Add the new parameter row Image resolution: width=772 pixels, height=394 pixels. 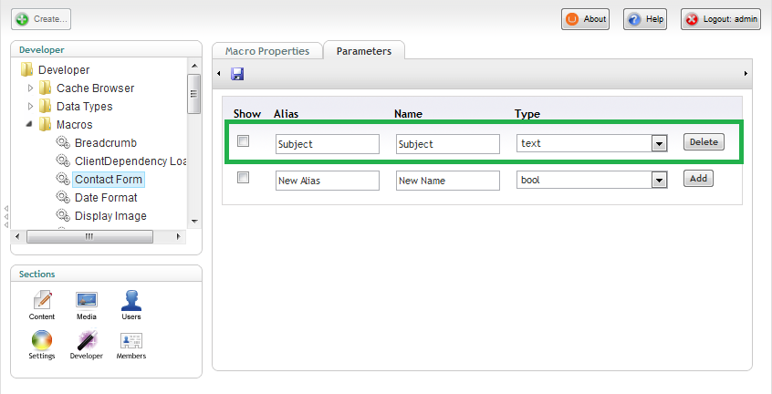(x=698, y=179)
